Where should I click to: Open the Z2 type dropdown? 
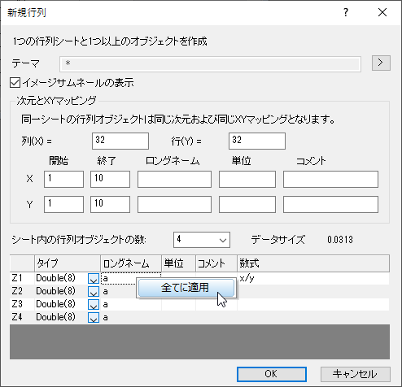tap(94, 292)
